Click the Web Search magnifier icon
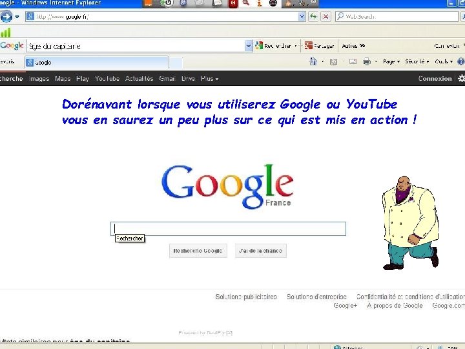The width and height of the screenshot is (465, 349). pos(340,16)
